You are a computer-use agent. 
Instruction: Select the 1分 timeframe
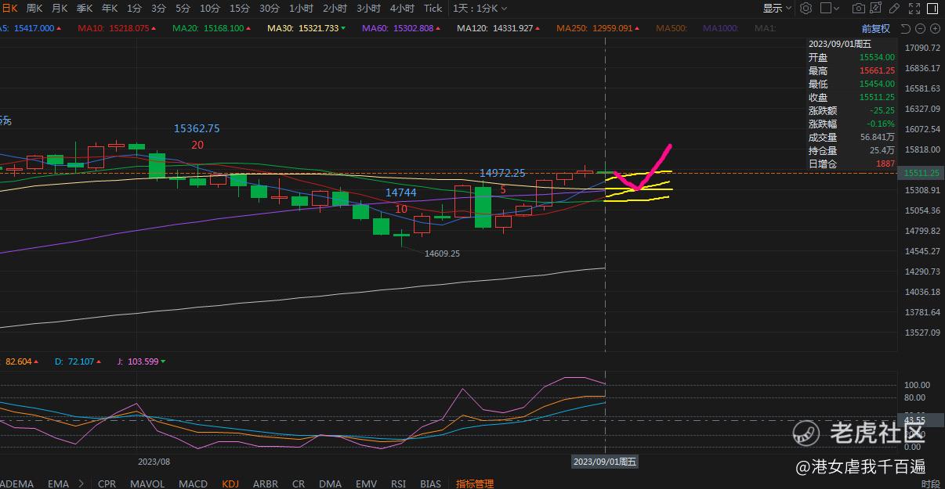(x=134, y=8)
